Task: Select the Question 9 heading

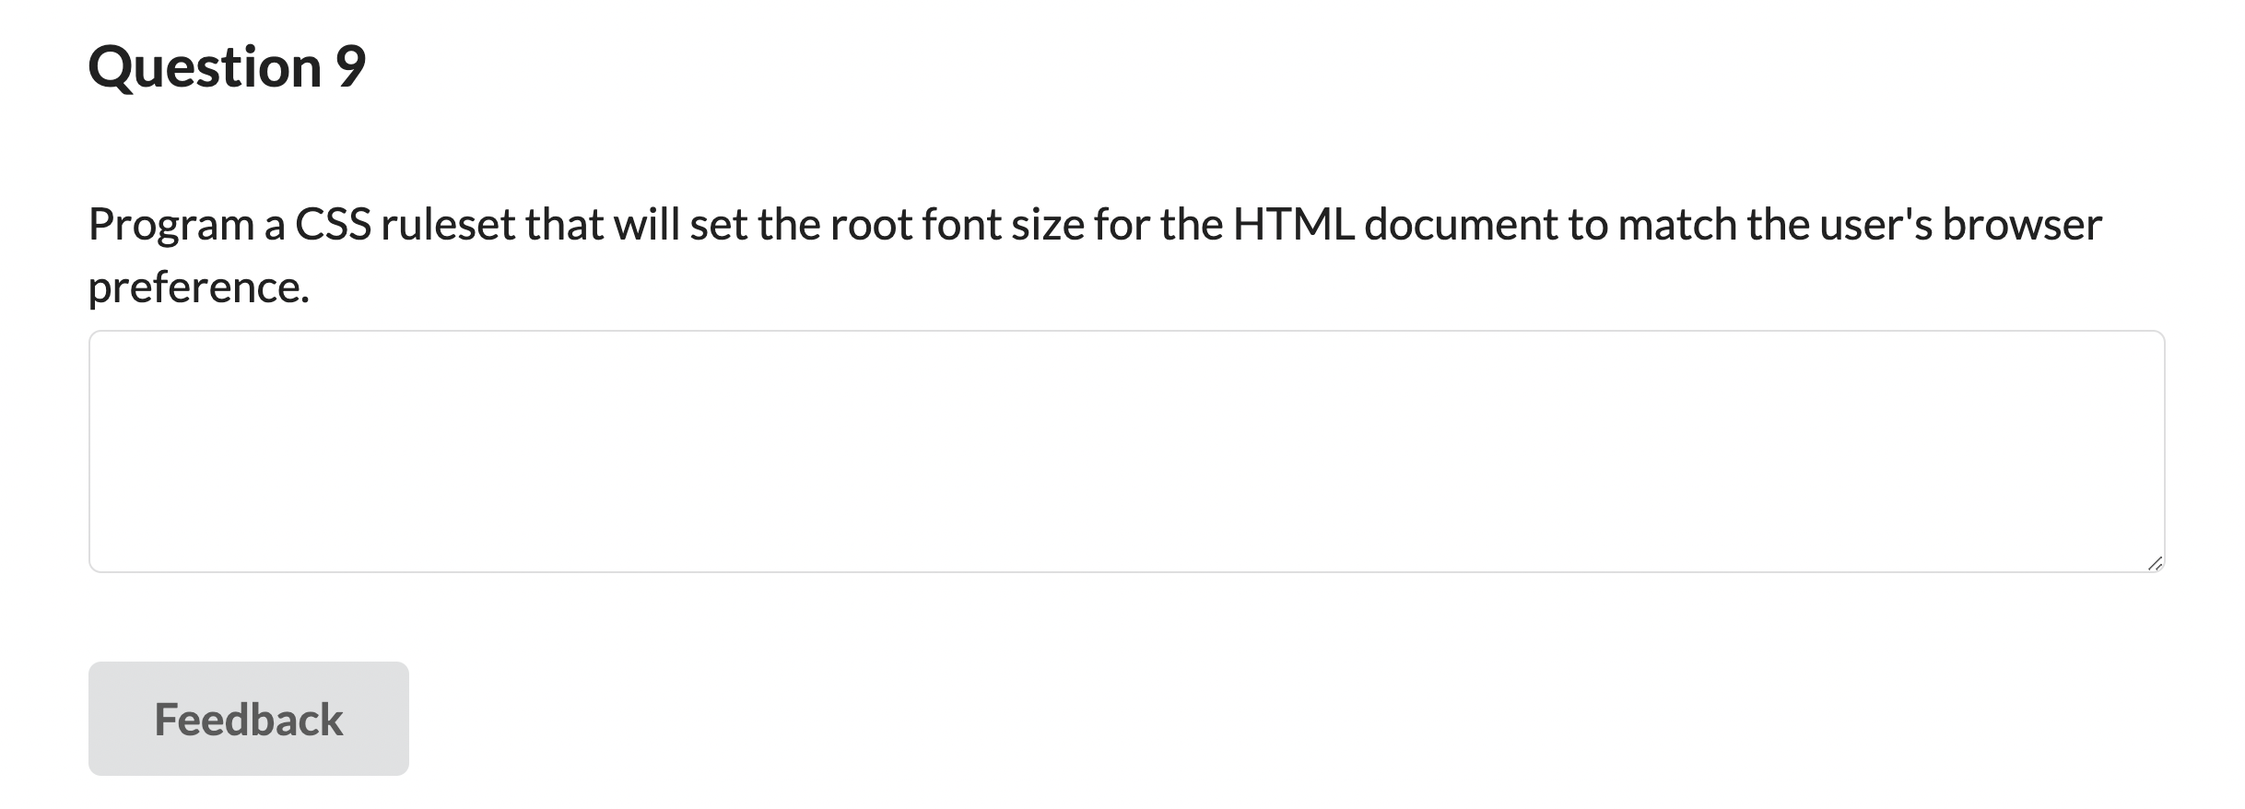Action: pyautogui.click(x=227, y=64)
